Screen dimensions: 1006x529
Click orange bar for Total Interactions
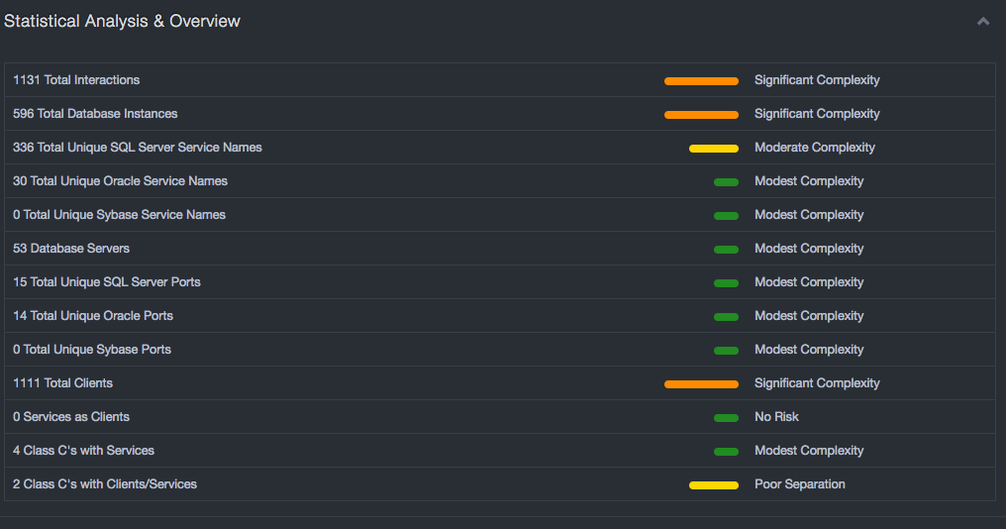point(701,81)
